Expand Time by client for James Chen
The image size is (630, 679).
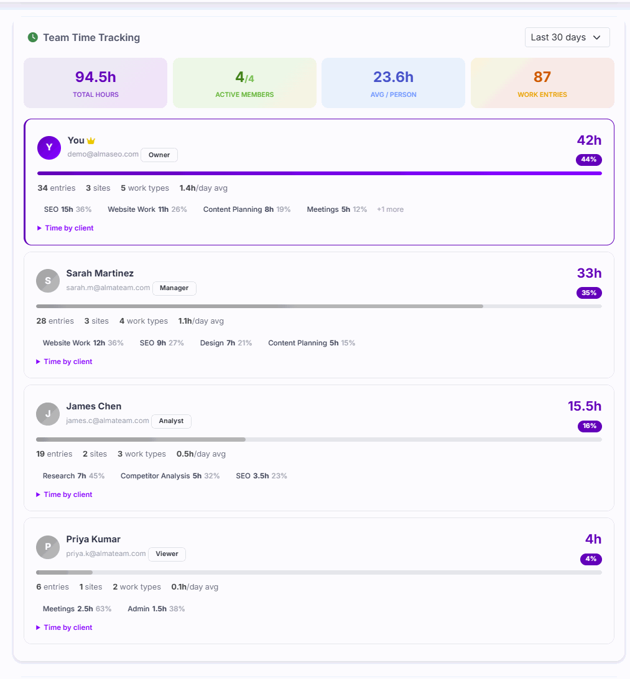click(x=64, y=494)
